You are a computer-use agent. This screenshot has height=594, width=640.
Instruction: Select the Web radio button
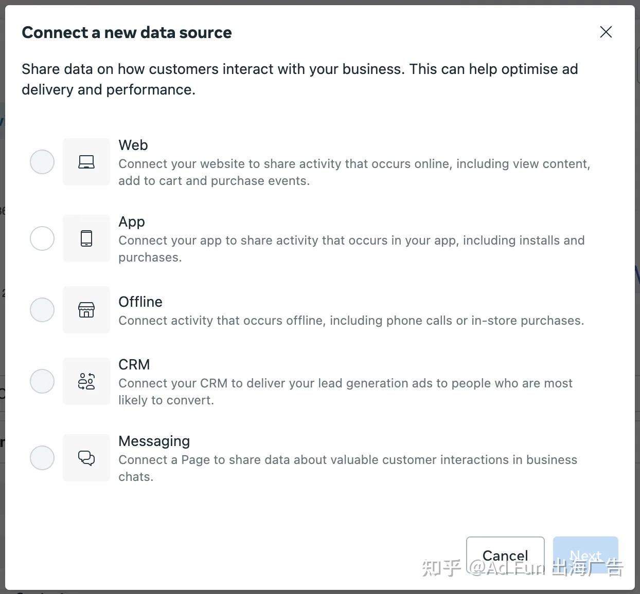[x=42, y=162]
